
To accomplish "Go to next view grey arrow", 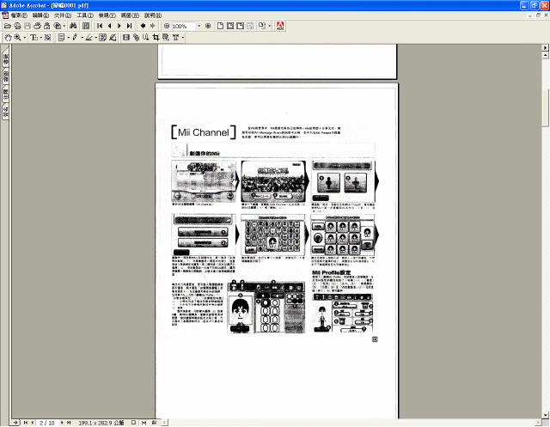I will click(x=153, y=26).
